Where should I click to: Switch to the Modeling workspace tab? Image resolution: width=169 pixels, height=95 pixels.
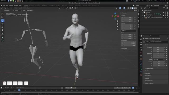point(31,6)
